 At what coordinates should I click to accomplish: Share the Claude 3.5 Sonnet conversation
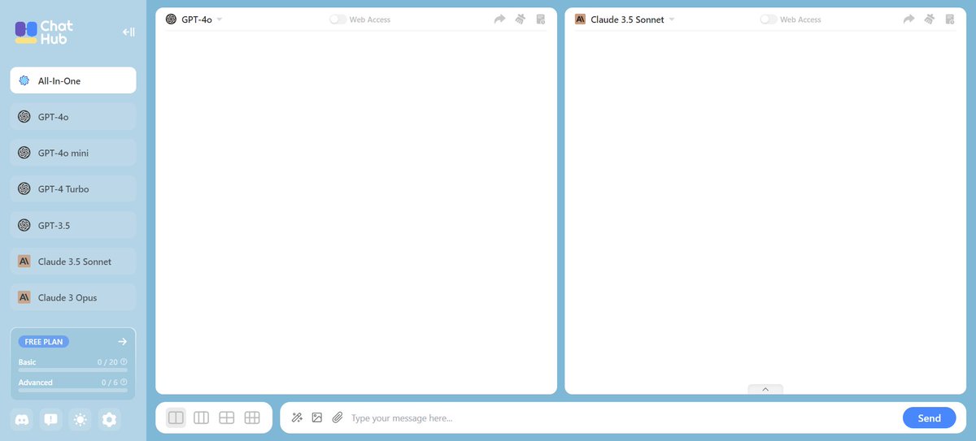pos(909,19)
